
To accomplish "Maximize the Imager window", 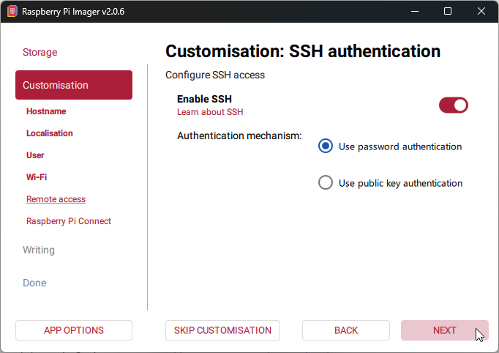I will tap(448, 12).
